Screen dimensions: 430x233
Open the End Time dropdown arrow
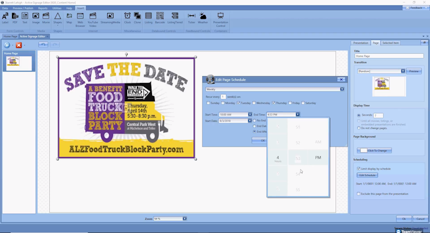[298, 114]
